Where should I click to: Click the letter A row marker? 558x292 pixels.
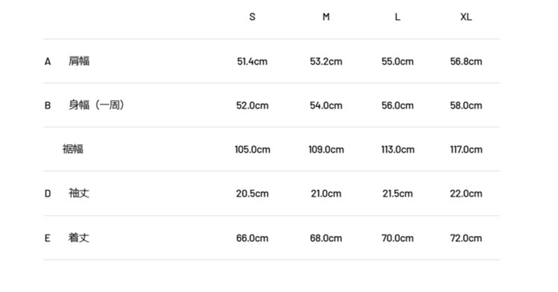pyautogui.click(x=48, y=61)
